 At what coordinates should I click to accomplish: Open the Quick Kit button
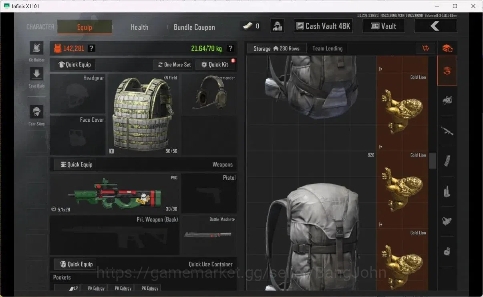(215, 64)
